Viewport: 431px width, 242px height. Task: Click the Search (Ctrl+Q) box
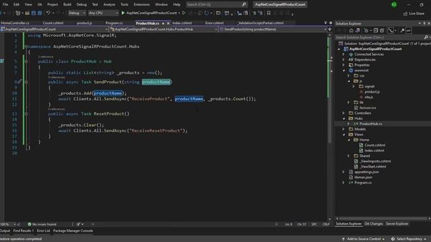point(216,5)
